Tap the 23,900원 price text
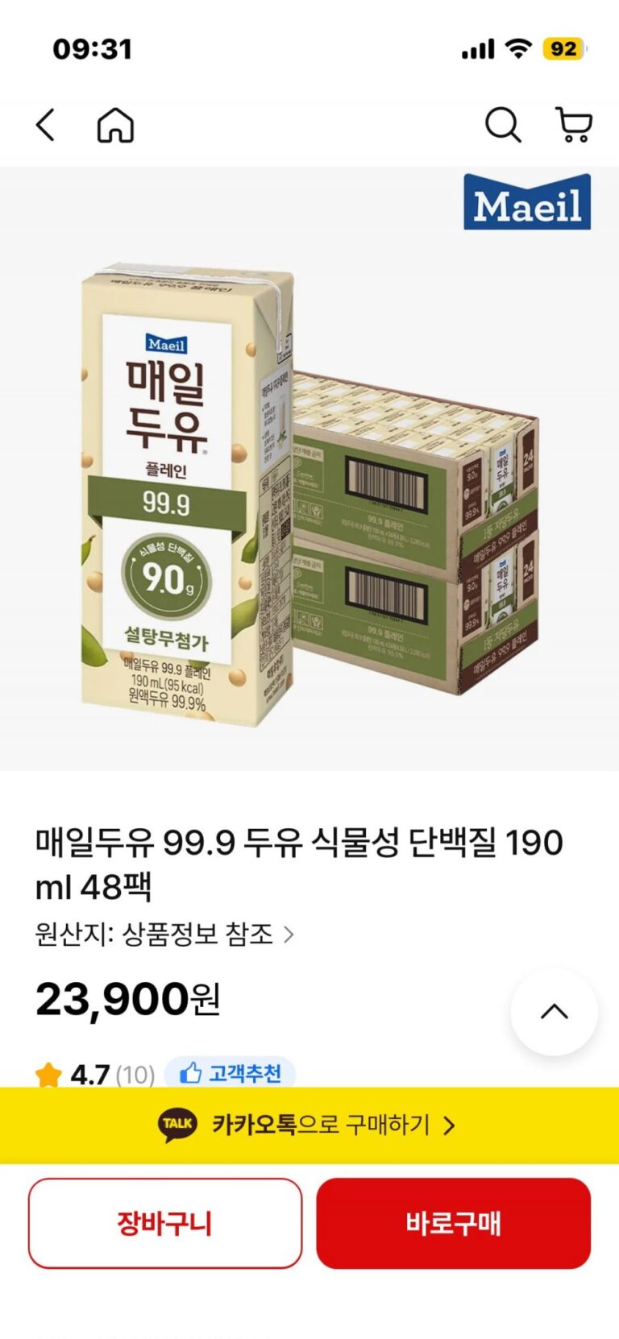 [x=127, y=999]
